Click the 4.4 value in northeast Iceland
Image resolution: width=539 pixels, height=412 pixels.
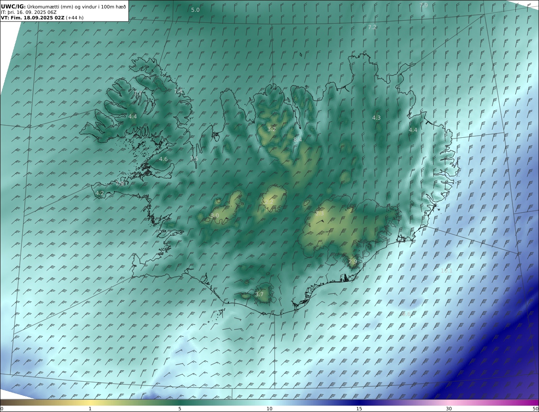413,130
